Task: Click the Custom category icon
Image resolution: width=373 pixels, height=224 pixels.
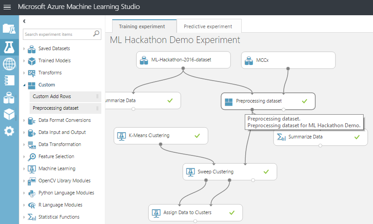Action: (x=32, y=85)
